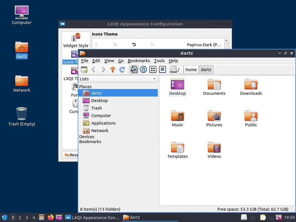
Task: Click the network status tray icon
Action: tap(271, 218)
